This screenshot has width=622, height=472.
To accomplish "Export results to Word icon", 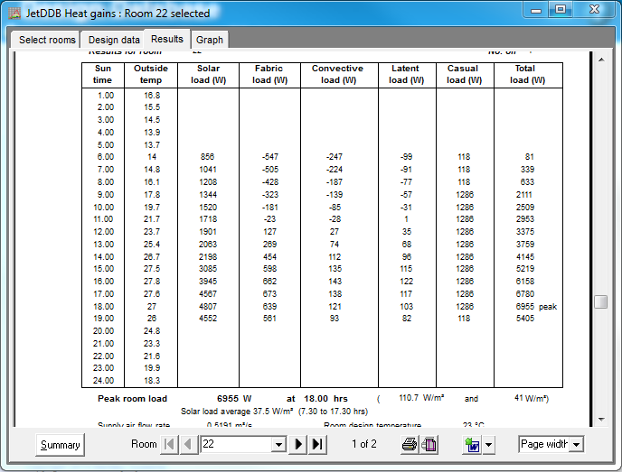I will [473, 445].
